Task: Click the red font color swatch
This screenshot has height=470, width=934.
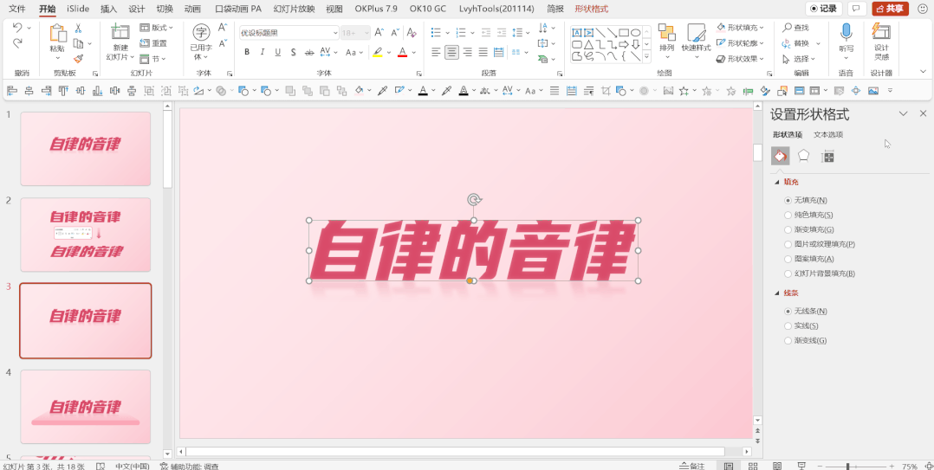Action: [x=402, y=52]
